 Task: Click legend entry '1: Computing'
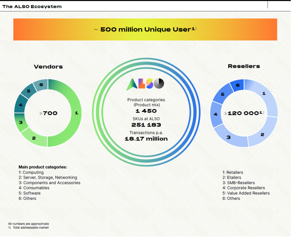pyautogui.click(x=31, y=172)
